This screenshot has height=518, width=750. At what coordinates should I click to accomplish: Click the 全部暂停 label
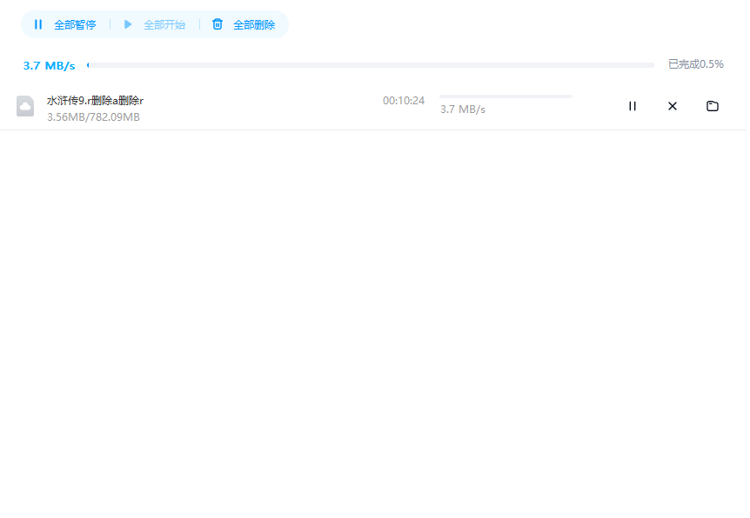[x=75, y=25]
